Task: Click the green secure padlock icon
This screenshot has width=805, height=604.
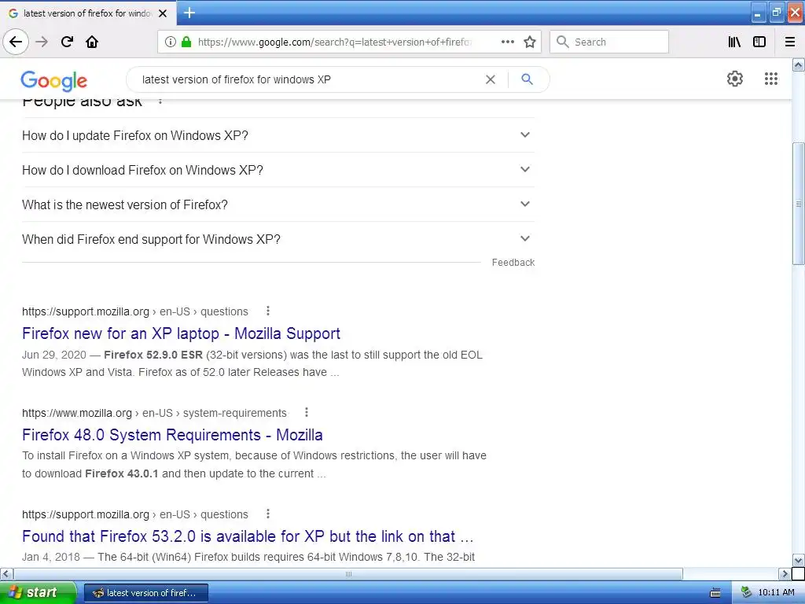Action: tap(186, 42)
